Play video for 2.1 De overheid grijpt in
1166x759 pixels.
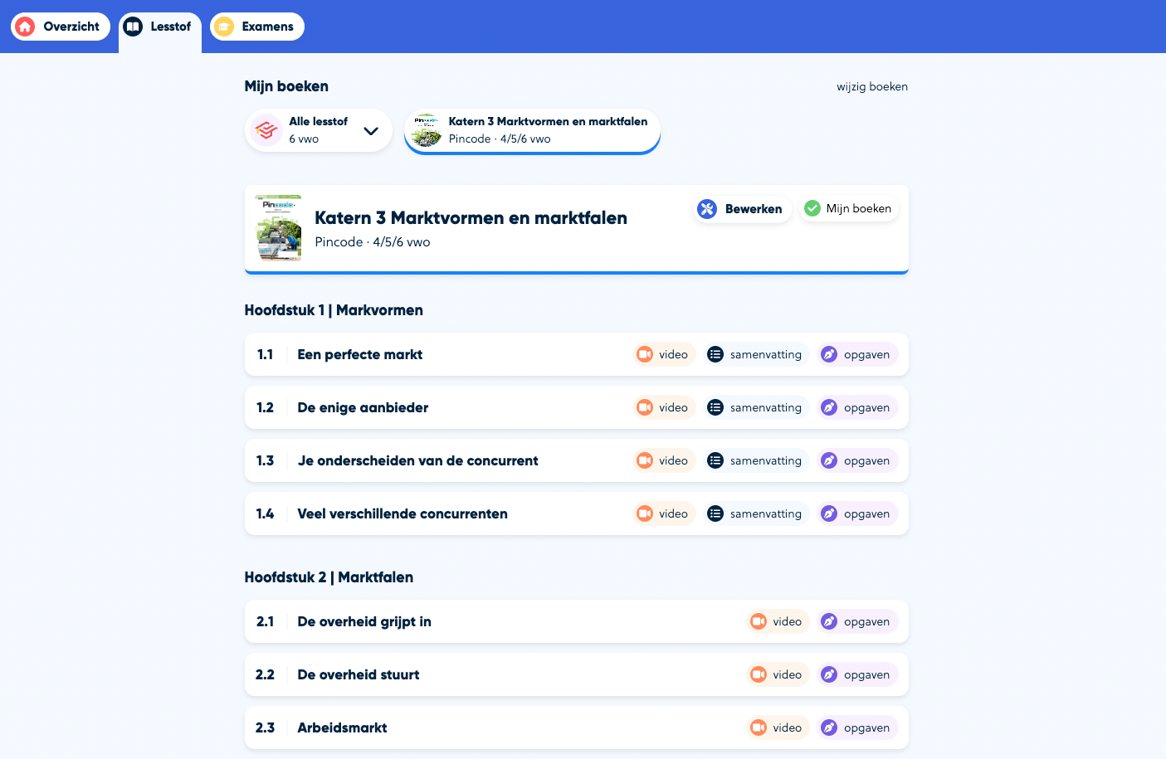(x=777, y=621)
